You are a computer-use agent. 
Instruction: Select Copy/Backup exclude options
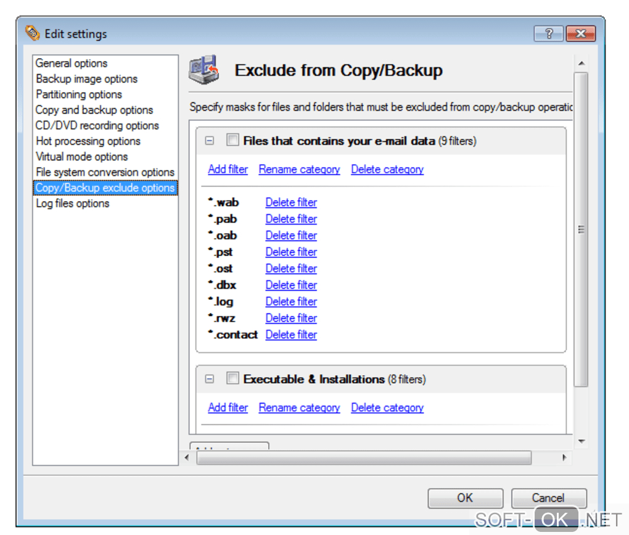coord(105,188)
